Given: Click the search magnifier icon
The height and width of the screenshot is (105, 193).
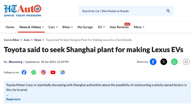Looking at the screenshot, I should coord(168,11).
